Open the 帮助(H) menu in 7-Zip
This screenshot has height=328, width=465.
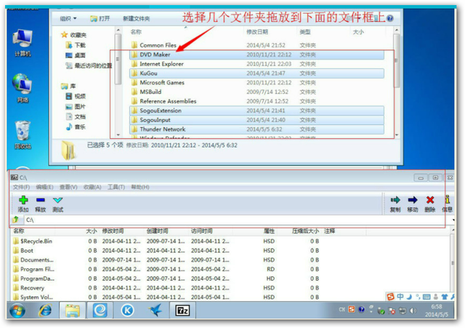point(140,188)
